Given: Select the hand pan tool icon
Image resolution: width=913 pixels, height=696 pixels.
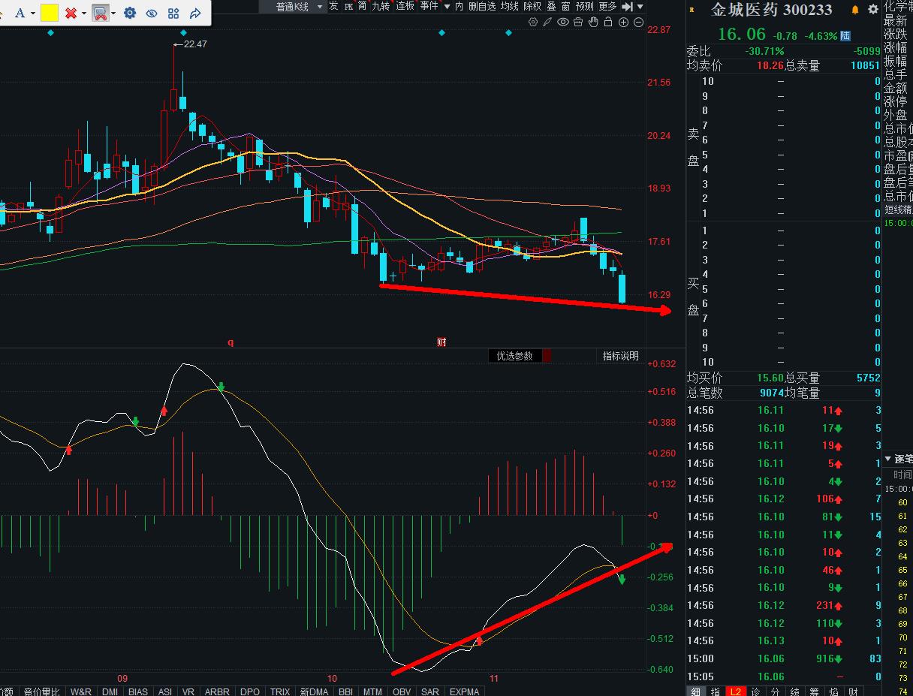Looking at the screenshot, I should point(592,23).
